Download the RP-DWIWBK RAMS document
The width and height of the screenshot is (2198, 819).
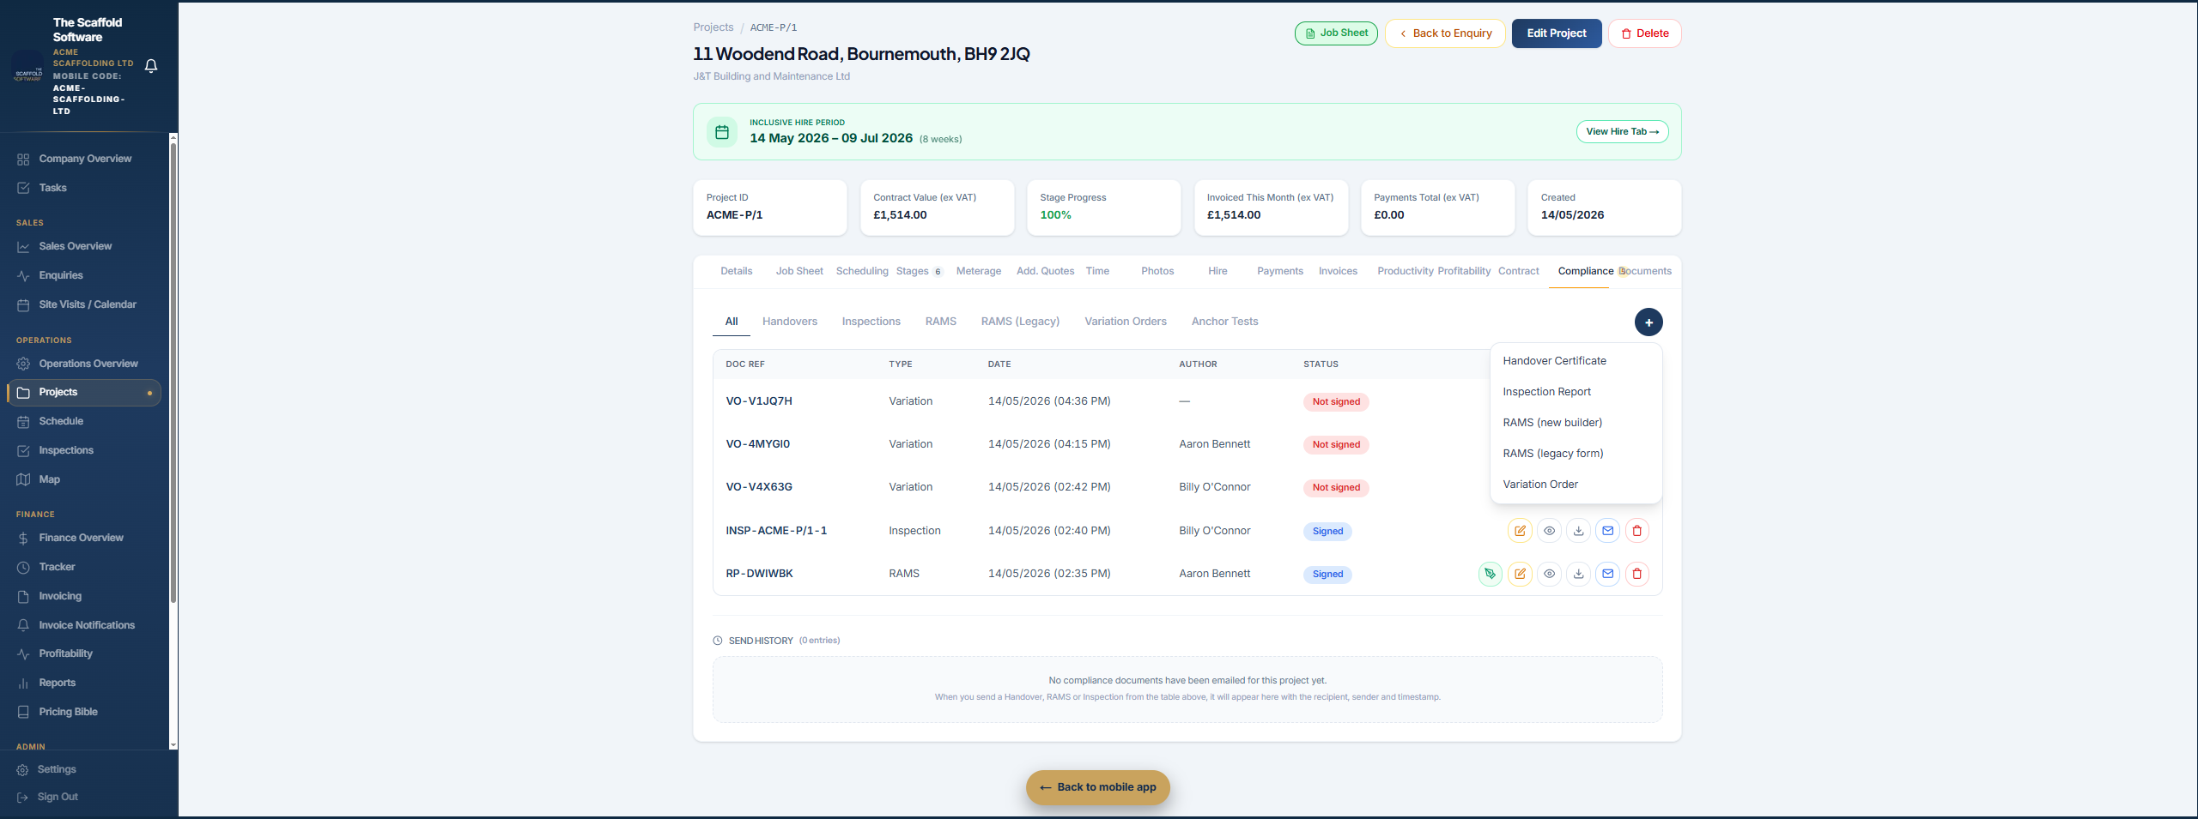tap(1578, 574)
